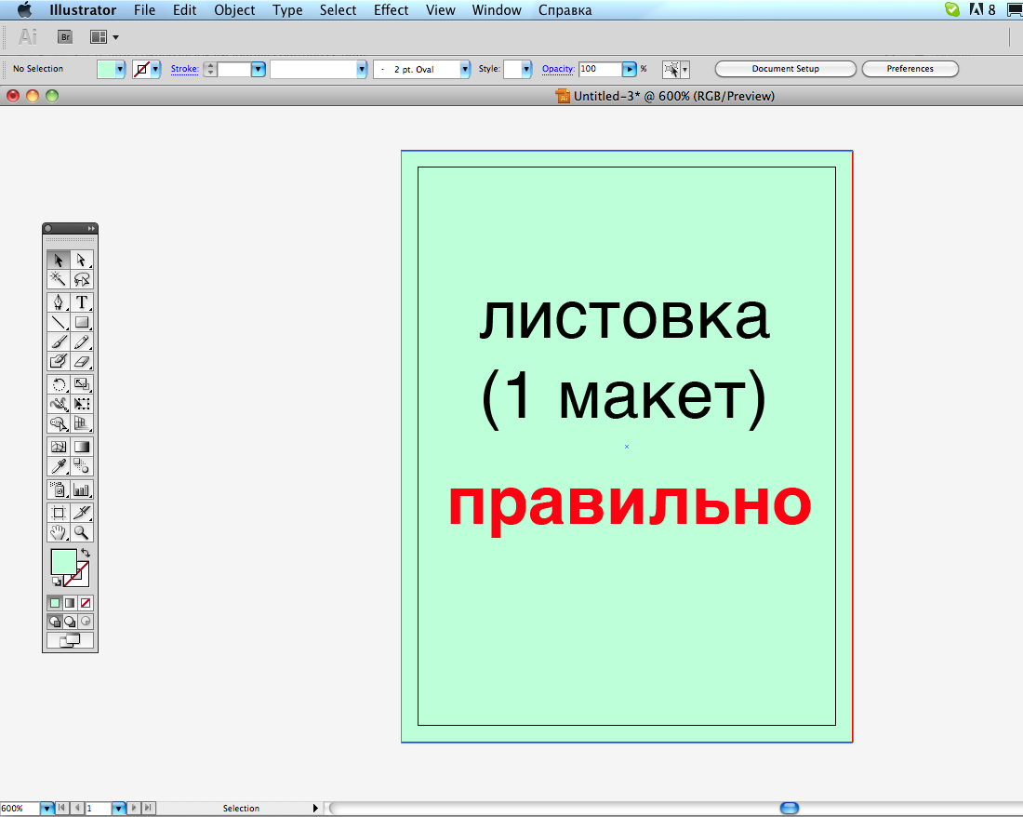Reset to default fill and stroke
Viewport: 1023px width, 817px height.
coord(57,581)
